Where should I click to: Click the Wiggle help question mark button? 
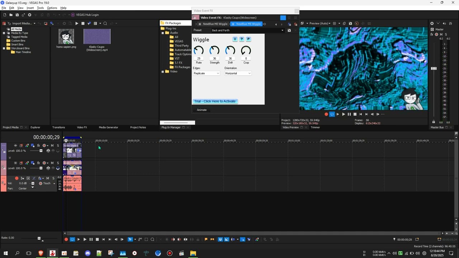point(242,39)
